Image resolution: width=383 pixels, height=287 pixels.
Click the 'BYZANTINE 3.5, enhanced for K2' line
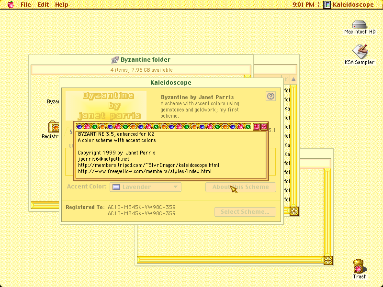click(116, 134)
